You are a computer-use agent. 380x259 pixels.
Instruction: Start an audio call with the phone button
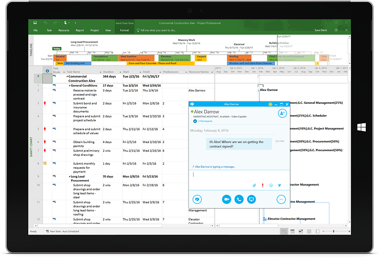pos(239,200)
